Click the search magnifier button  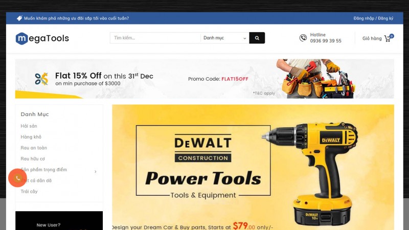257,38
